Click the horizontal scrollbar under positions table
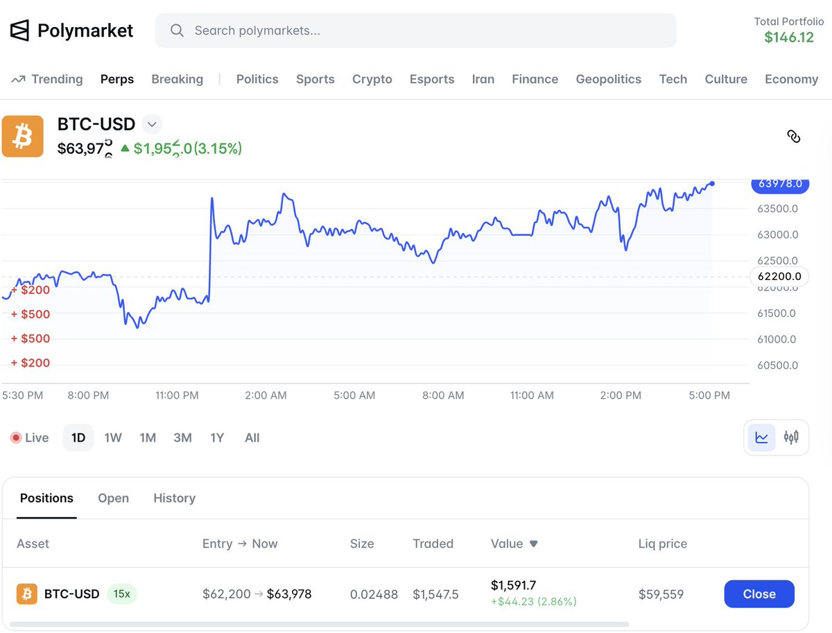Image resolution: width=832 pixels, height=633 pixels. (319, 625)
